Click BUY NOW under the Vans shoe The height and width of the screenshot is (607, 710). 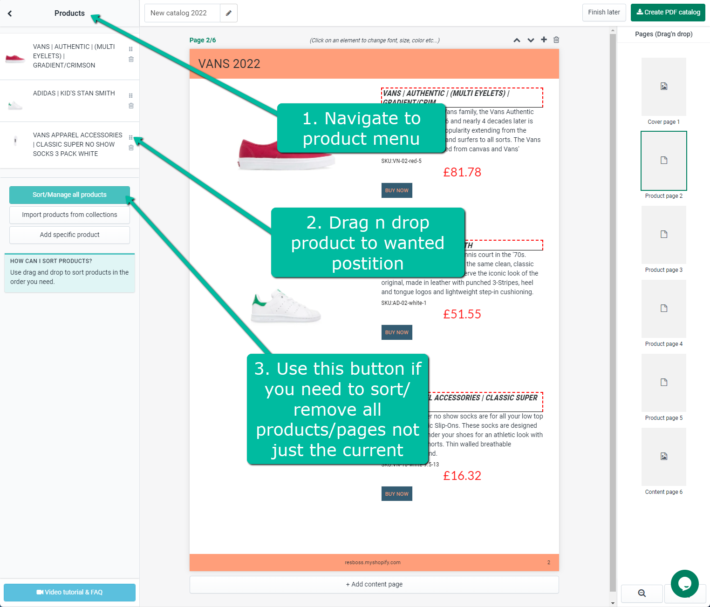(x=397, y=190)
